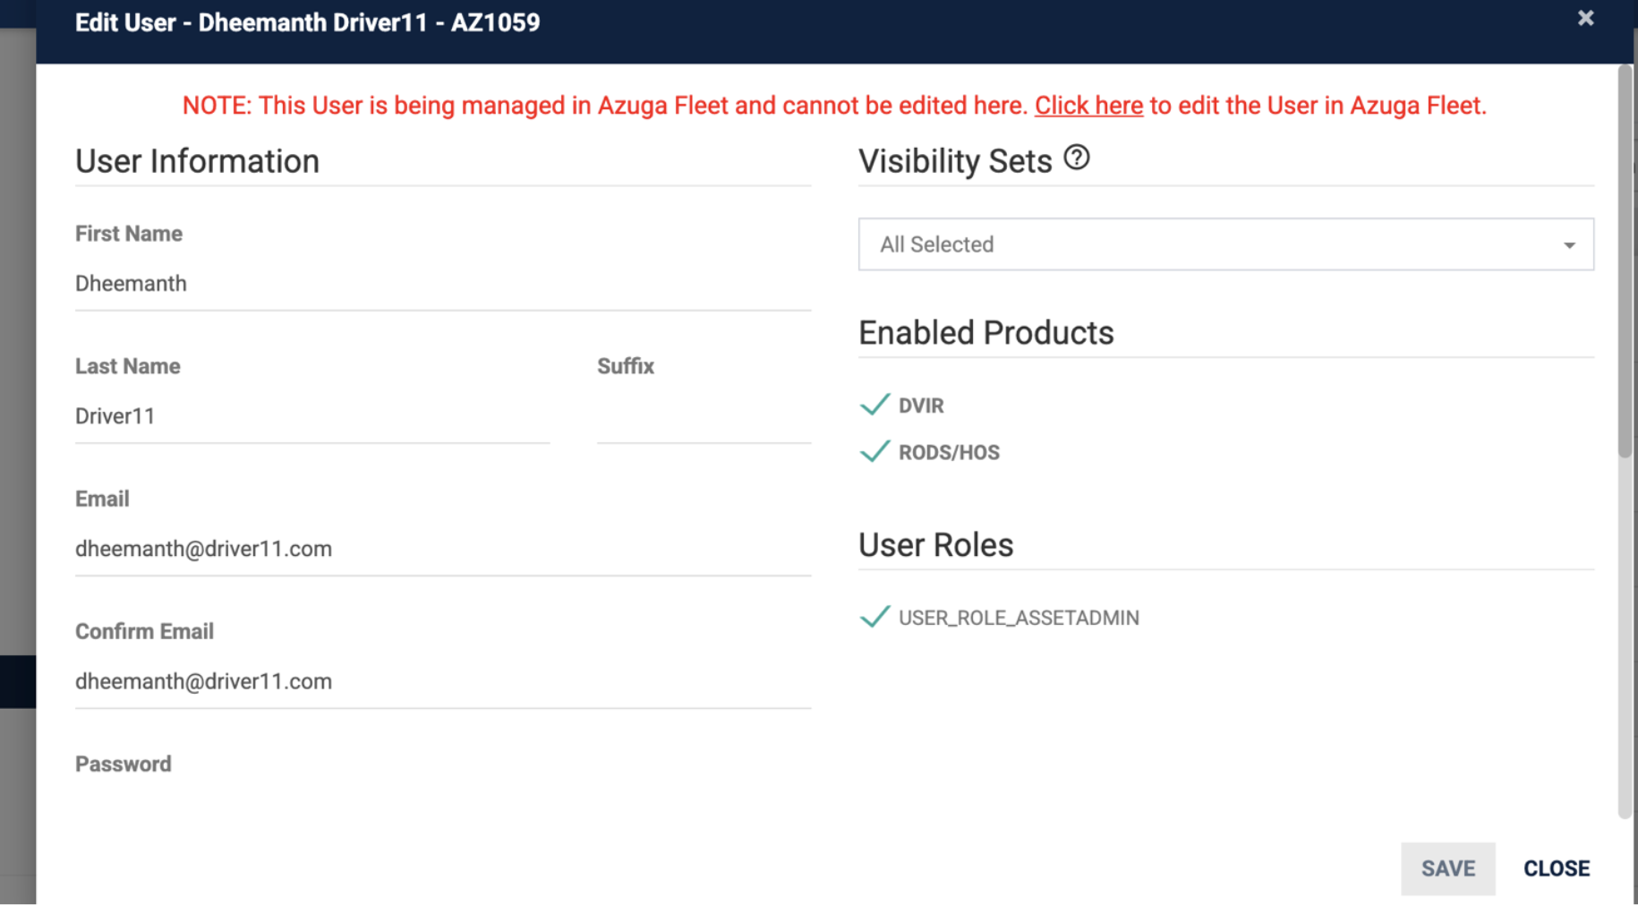The width and height of the screenshot is (1638, 906).
Task: Select the Confirm Email field
Action: (442, 681)
